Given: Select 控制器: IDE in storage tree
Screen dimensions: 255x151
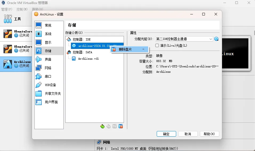Looking at the screenshot, I should 82,39.
